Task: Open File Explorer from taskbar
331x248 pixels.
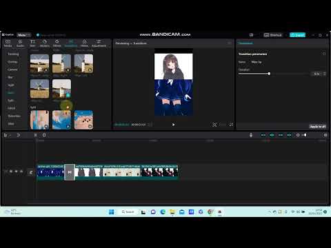Action: tap(172, 211)
